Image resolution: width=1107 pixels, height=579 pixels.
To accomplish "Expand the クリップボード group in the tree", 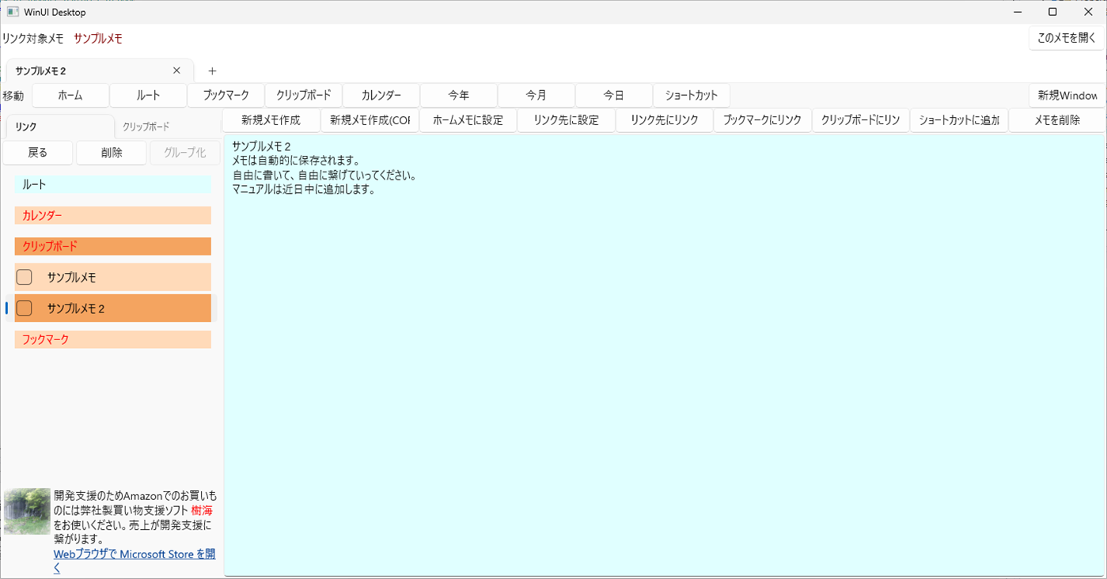I will coord(112,246).
